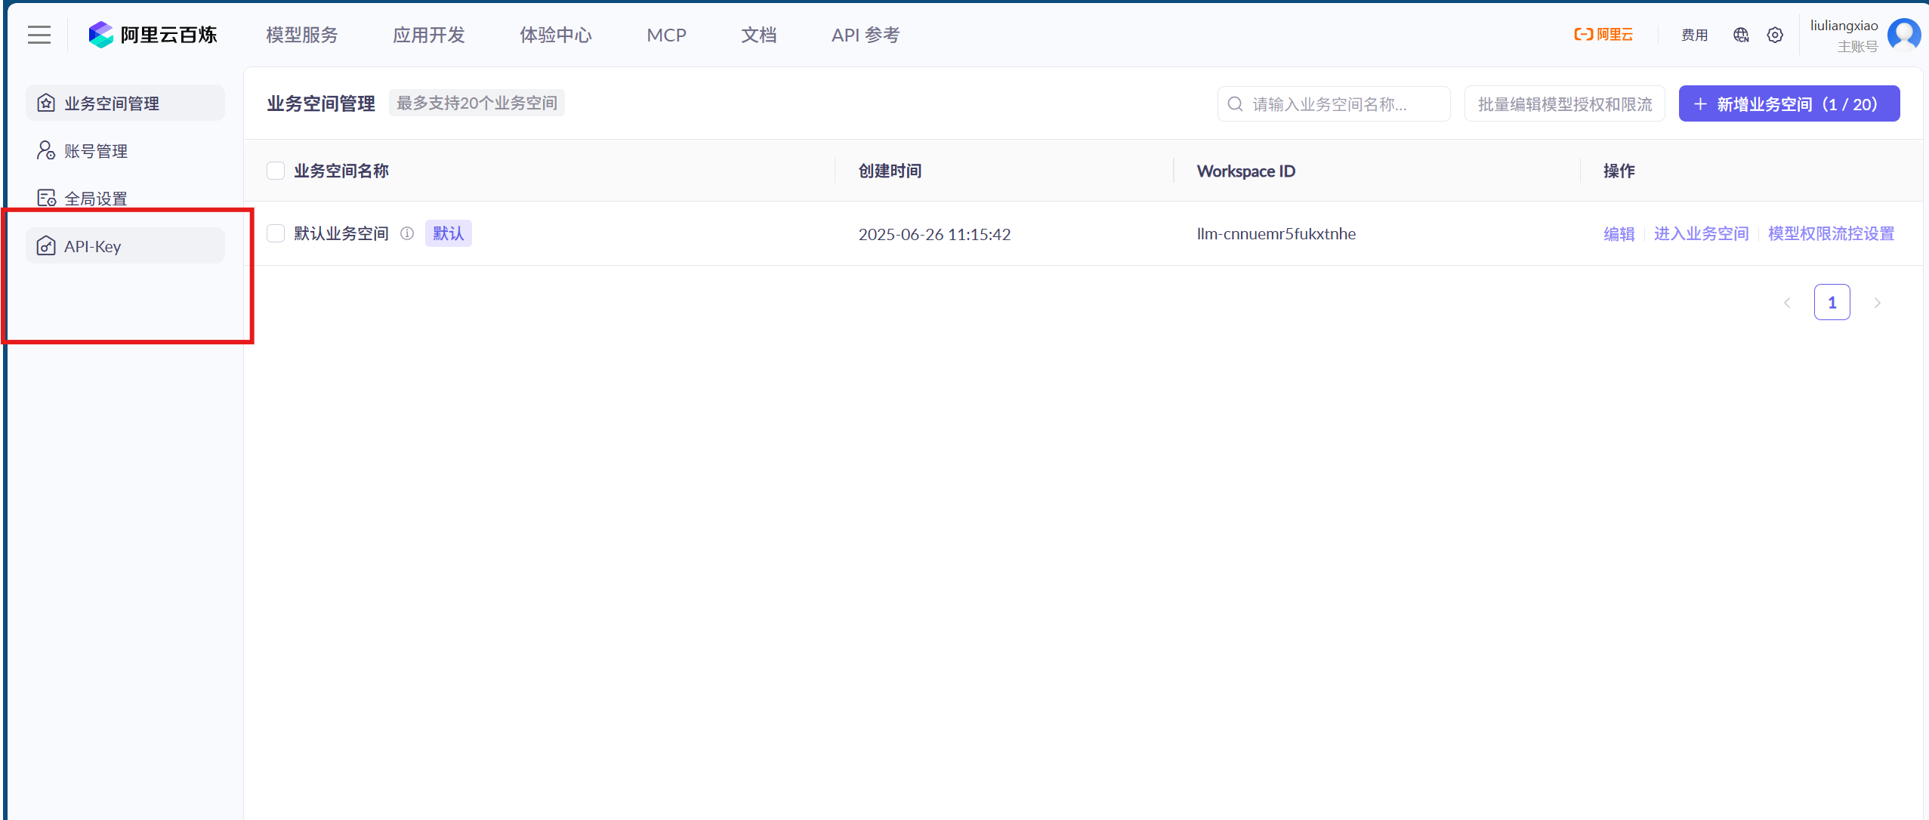Select page 1 in pagination
The image size is (1929, 820).
1832,303
